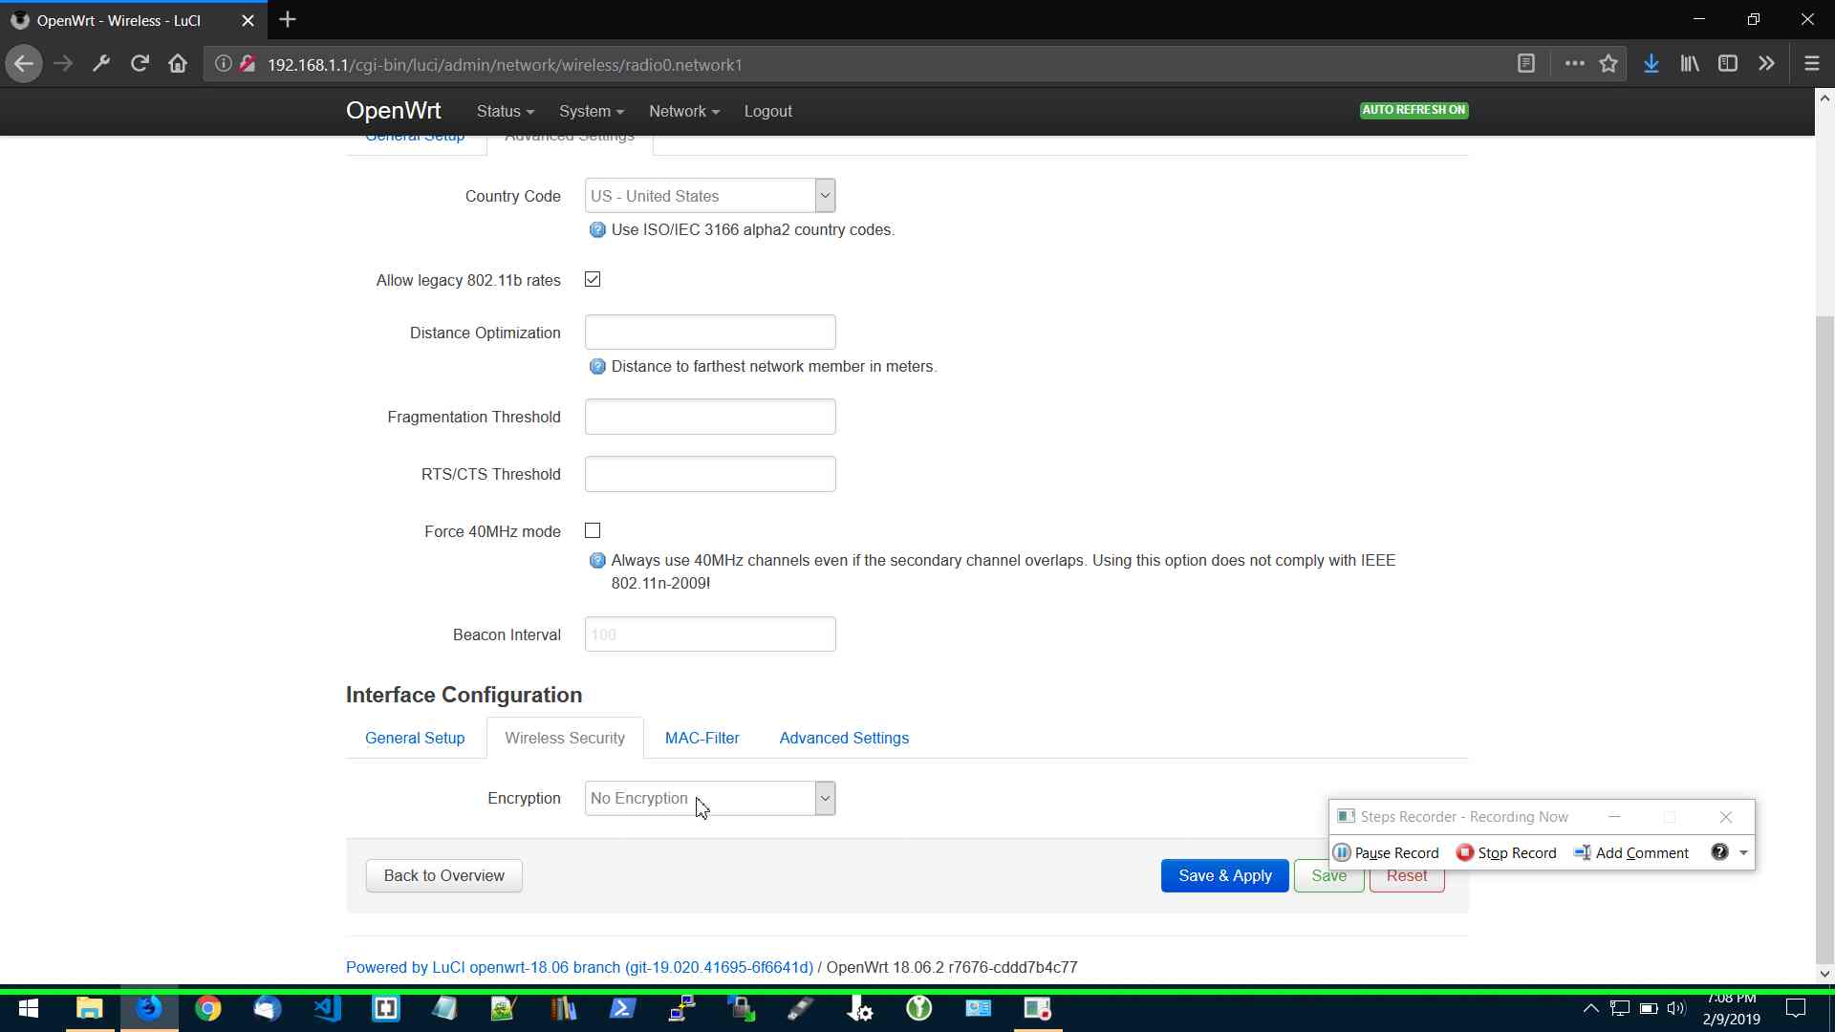Open the downloads arrow panel
Image resolution: width=1835 pixels, height=1032 pixels.
1651,64
